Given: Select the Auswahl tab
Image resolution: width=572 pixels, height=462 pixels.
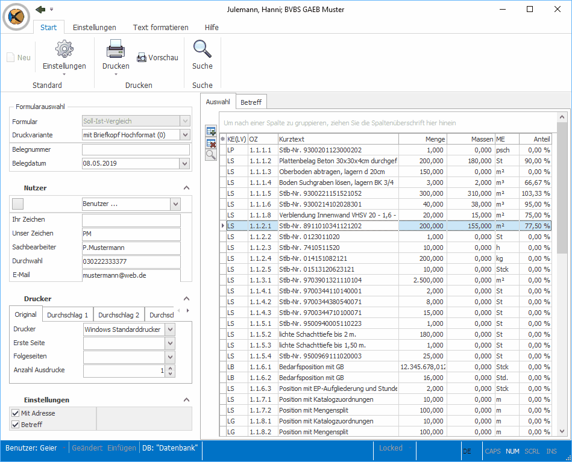Looking at the screenshot, I should click(218, 102).
